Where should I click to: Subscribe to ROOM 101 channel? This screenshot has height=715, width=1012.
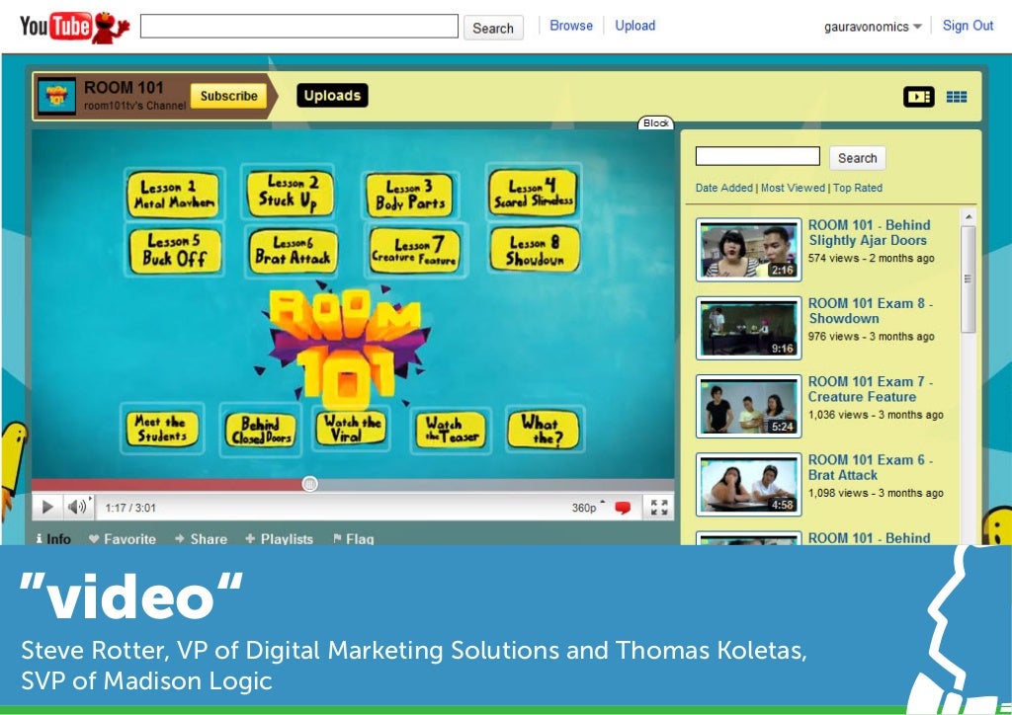[x=228, y=96]
